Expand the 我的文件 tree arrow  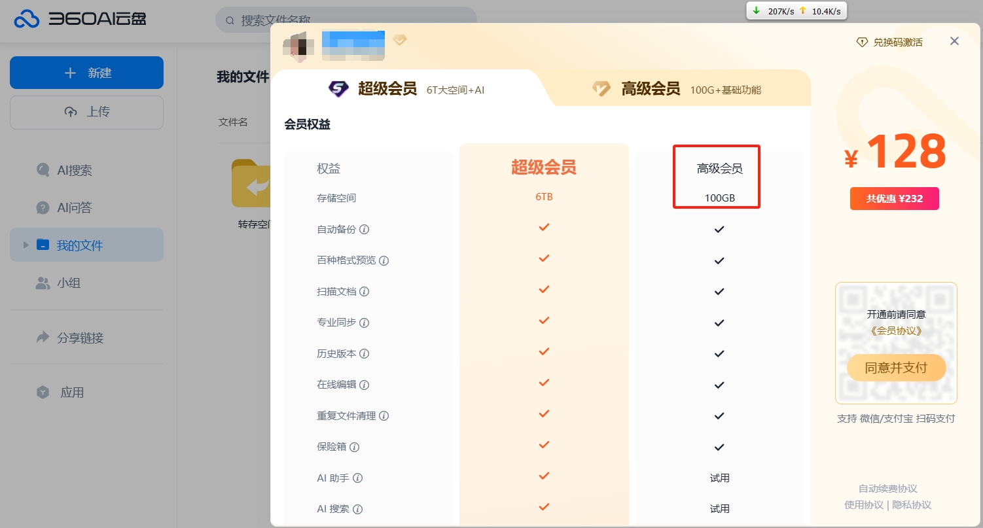[x=26, y=244]
